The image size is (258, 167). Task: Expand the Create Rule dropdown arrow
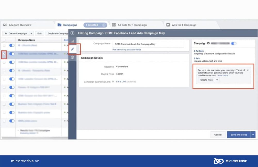[217, 80]
